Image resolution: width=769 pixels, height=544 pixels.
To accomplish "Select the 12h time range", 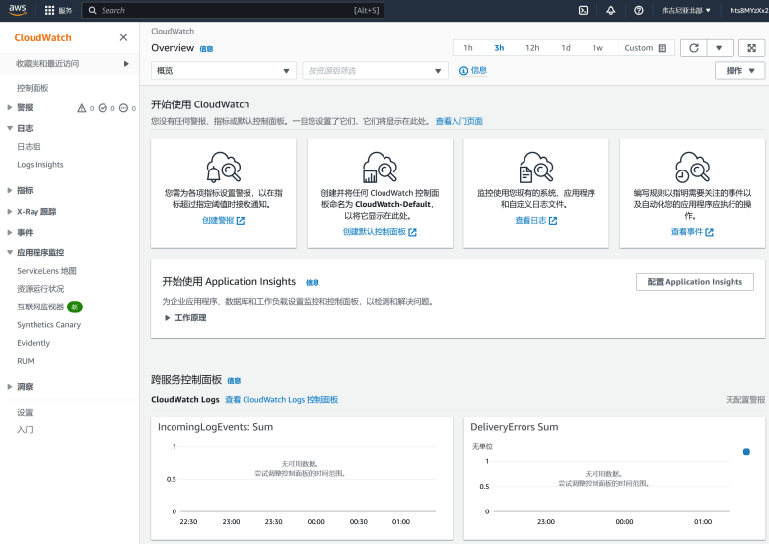I will (x=532, y=48).
